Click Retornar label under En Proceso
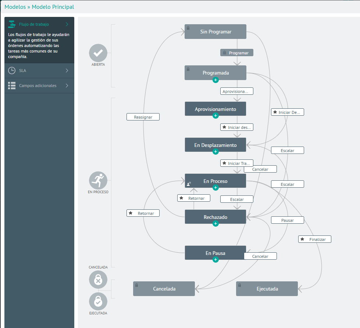The height and width of the screenshot is (328, 360). [x=194, y=198]
